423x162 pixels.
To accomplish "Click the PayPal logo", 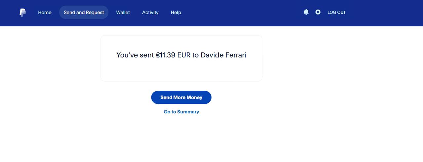I will pos(22,13).
